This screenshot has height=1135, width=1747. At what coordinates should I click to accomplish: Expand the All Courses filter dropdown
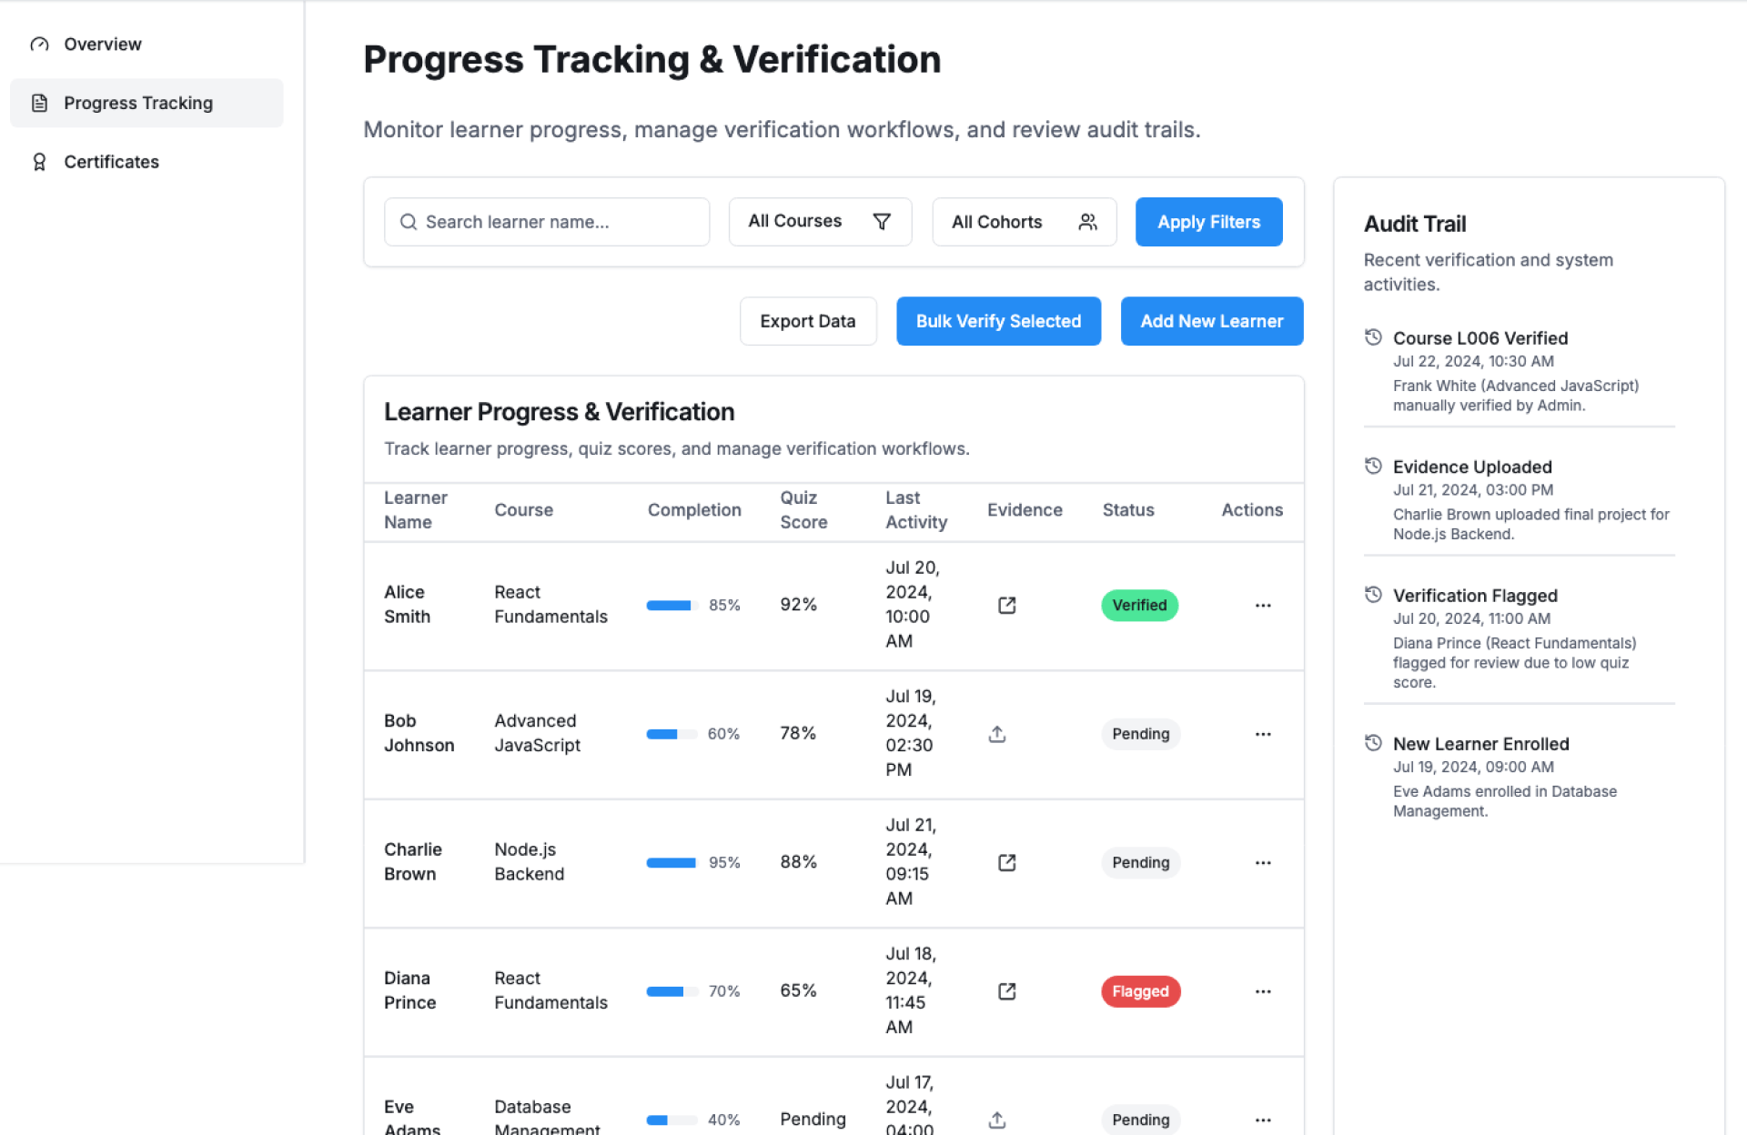pyautogui.click(x=820, y=222)
